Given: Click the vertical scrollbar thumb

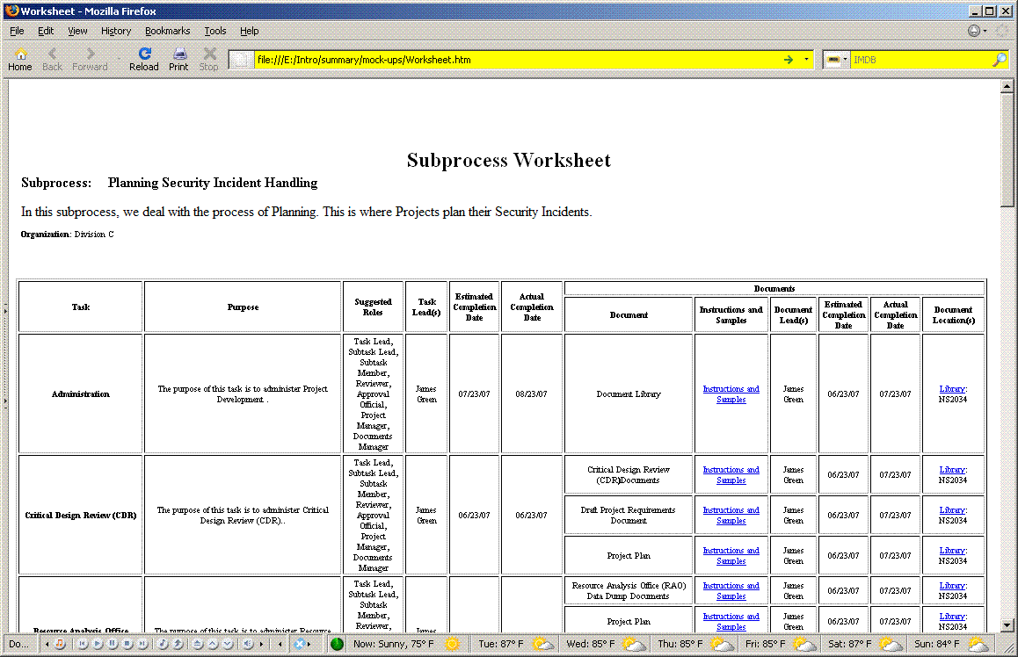Looking at the screenshot, I should point(1007,150).
